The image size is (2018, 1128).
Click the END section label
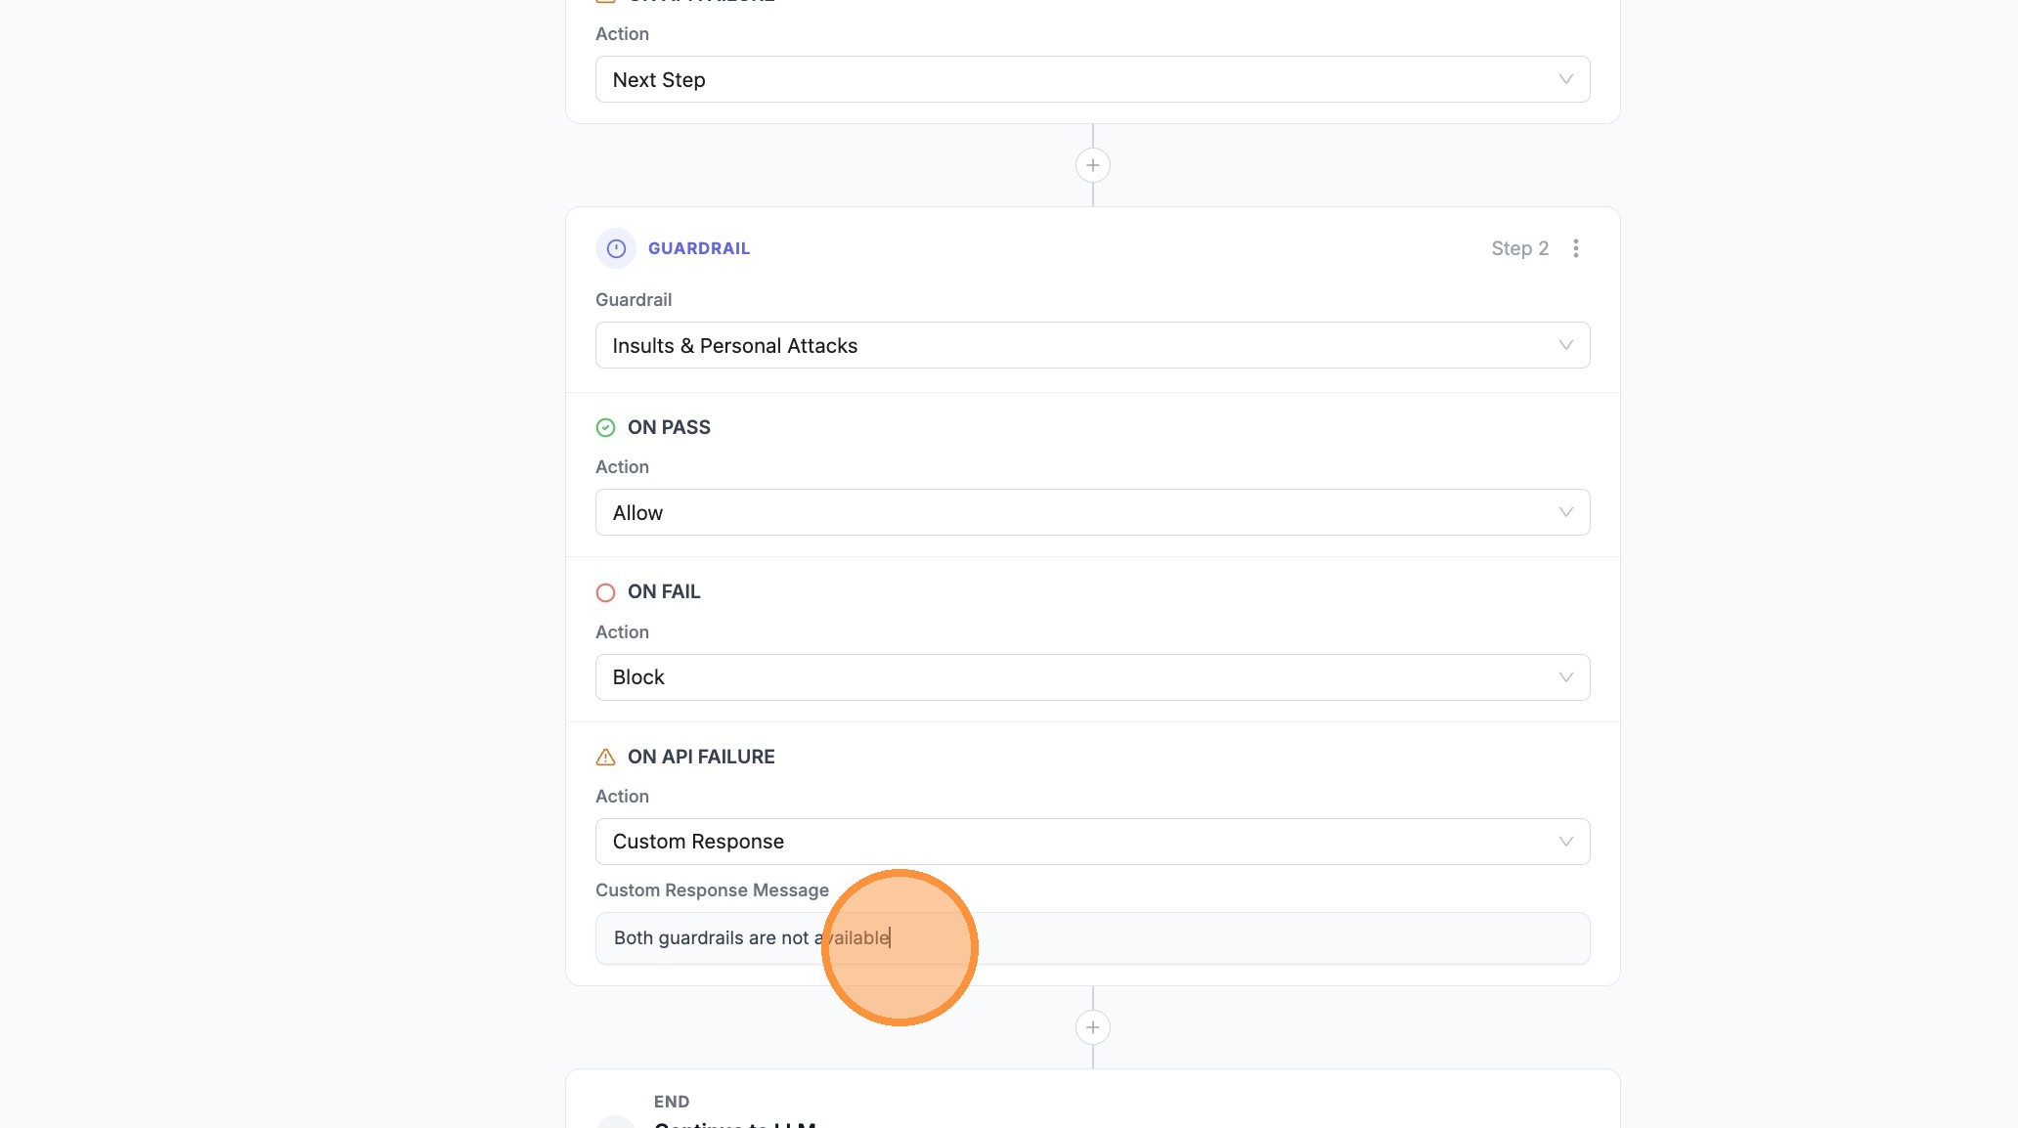[x=671, y=1101]
